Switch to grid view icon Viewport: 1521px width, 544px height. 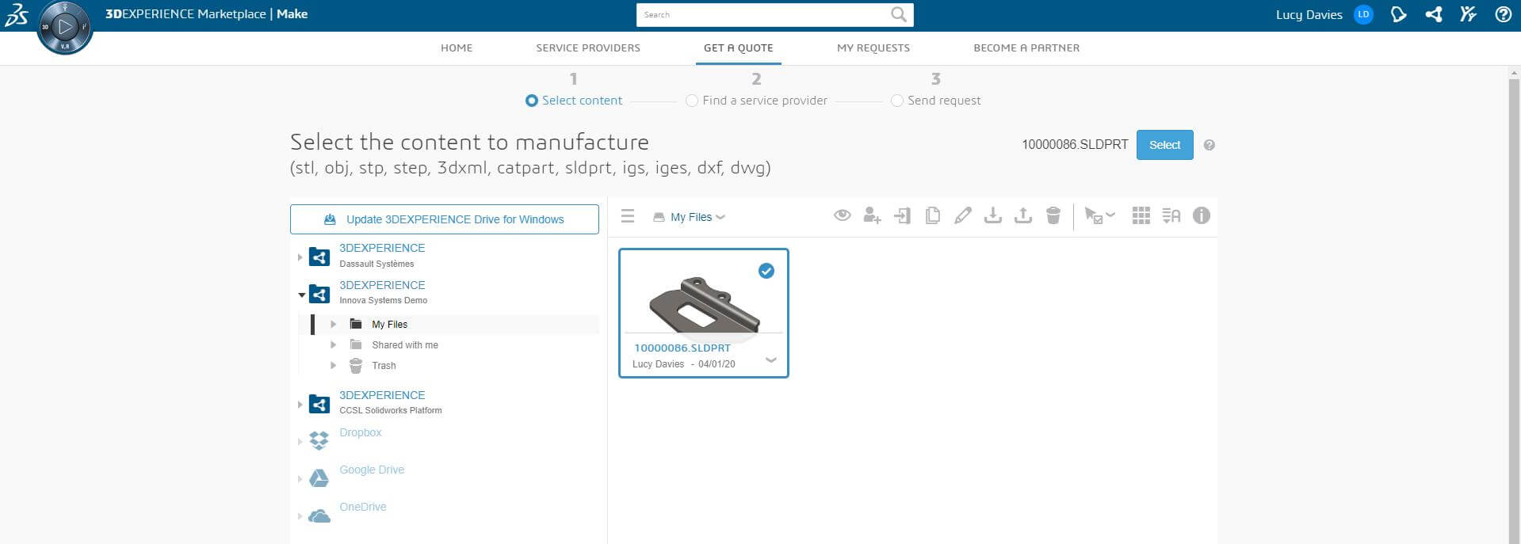(1141, 215)
